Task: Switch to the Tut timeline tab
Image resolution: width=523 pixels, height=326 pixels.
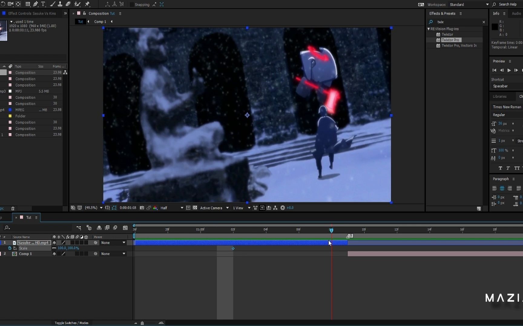Action: click(x=29, y=217)
